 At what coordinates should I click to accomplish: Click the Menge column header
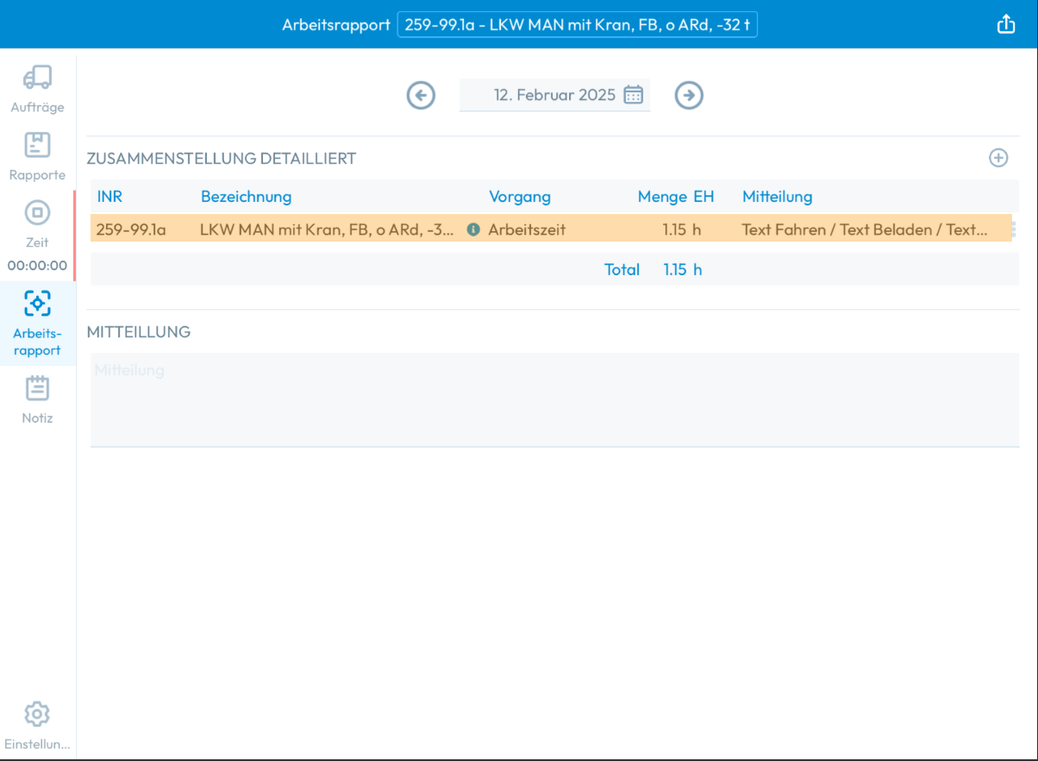[x=662, y=197]
